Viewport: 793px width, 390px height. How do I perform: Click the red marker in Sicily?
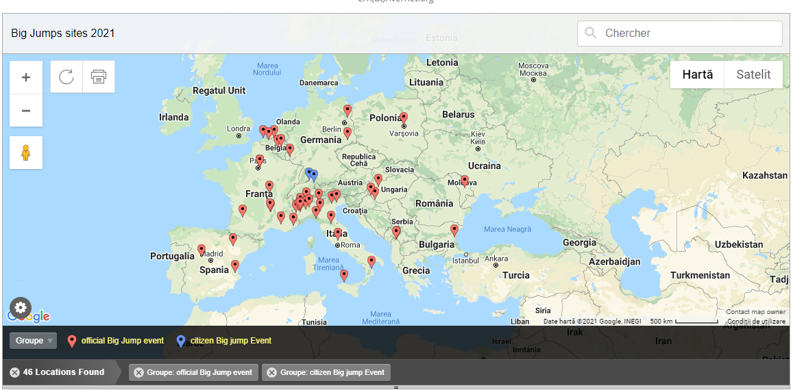pyautogui.click(x=344, y=275)
